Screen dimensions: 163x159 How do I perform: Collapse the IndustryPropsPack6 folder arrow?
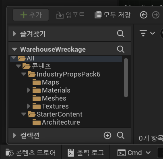[x=24, y=74]
